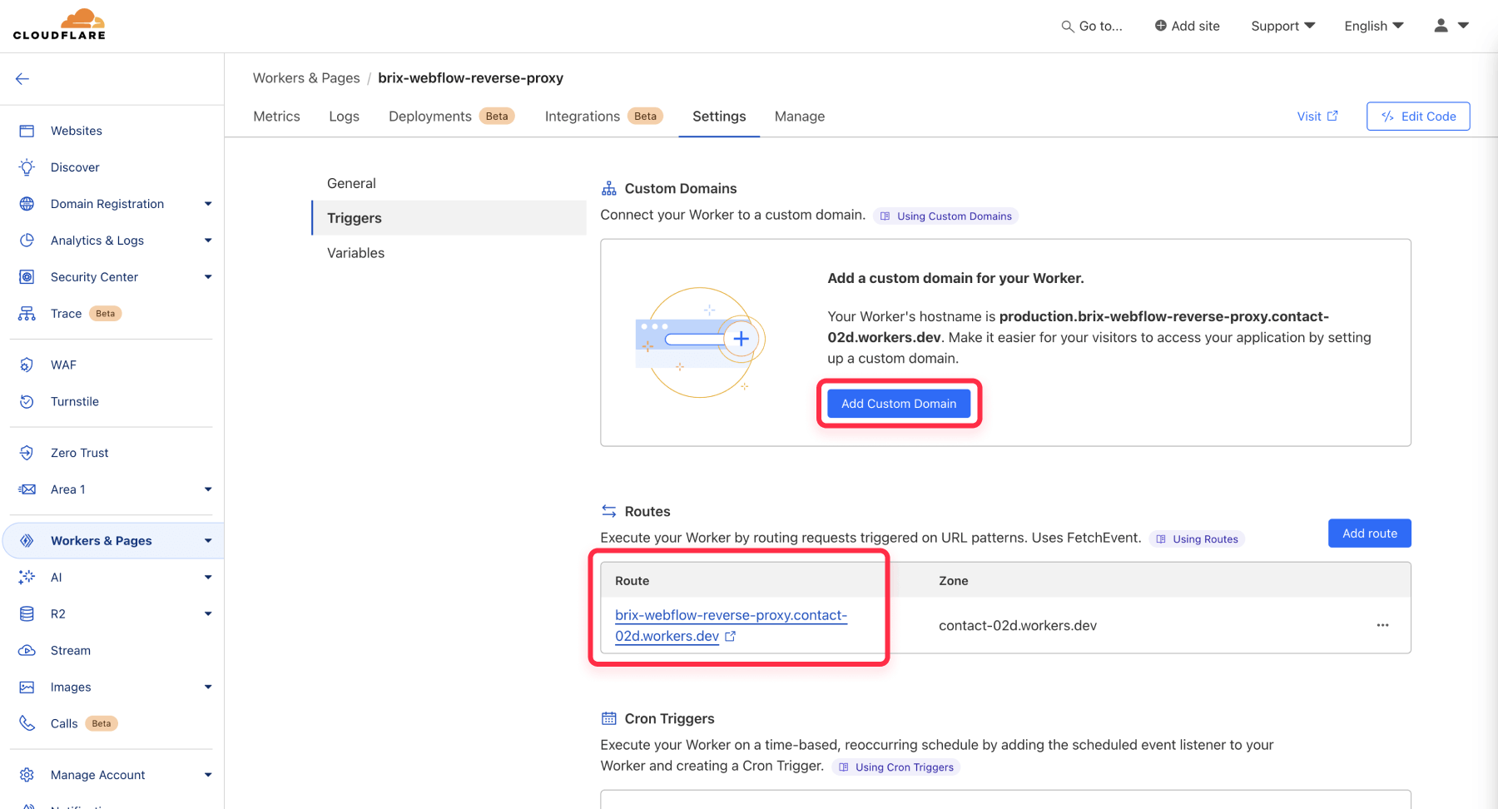Image resolution: width=1498 pixels, height=809 pixels.
Task: Click the Visit link
Action: tap(1317, 117)
